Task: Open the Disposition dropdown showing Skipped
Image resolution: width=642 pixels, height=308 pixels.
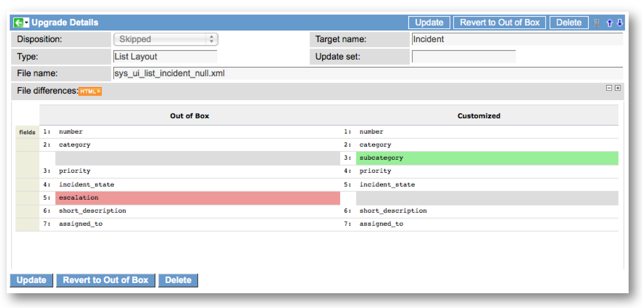Action: coord(166,39)
